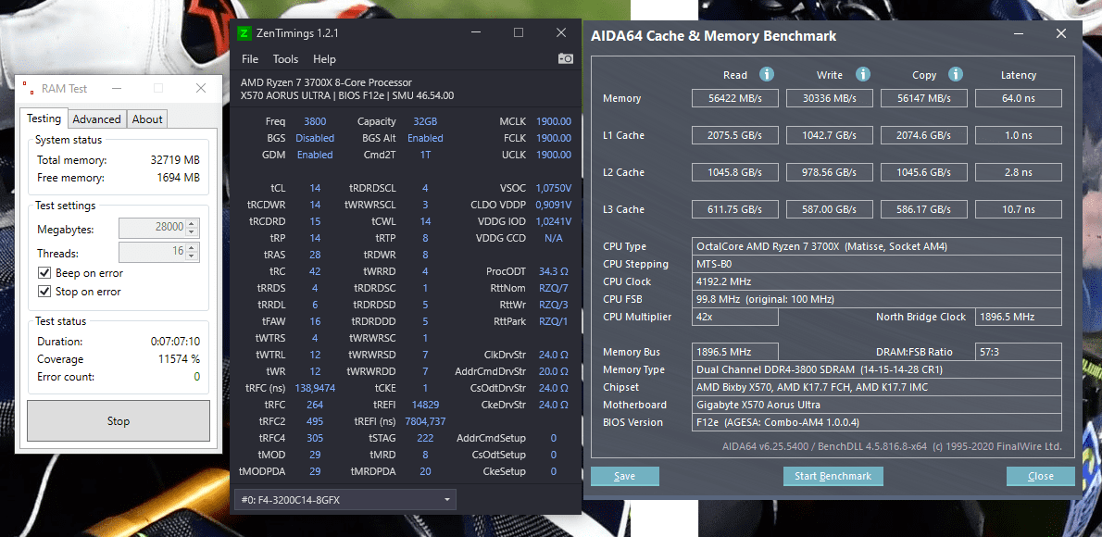
Task: Click the VSOC value 1,0750V
Action: coord(553,188)
